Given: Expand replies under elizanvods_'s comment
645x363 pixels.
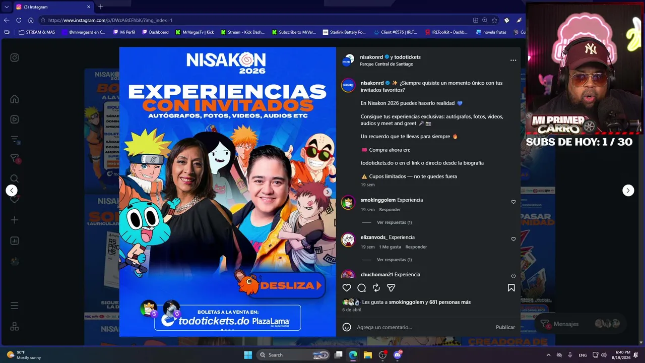Looking at the screenshot, I should click(x=394, y=260).
